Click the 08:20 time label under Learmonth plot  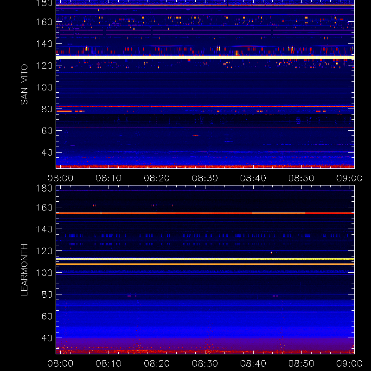coord(157,364)
